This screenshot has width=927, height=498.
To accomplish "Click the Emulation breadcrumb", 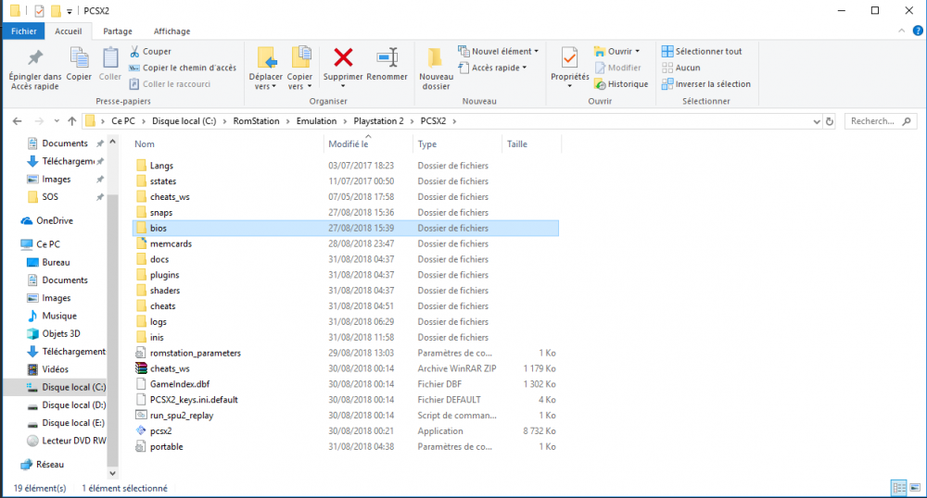I will click(316, 121).
